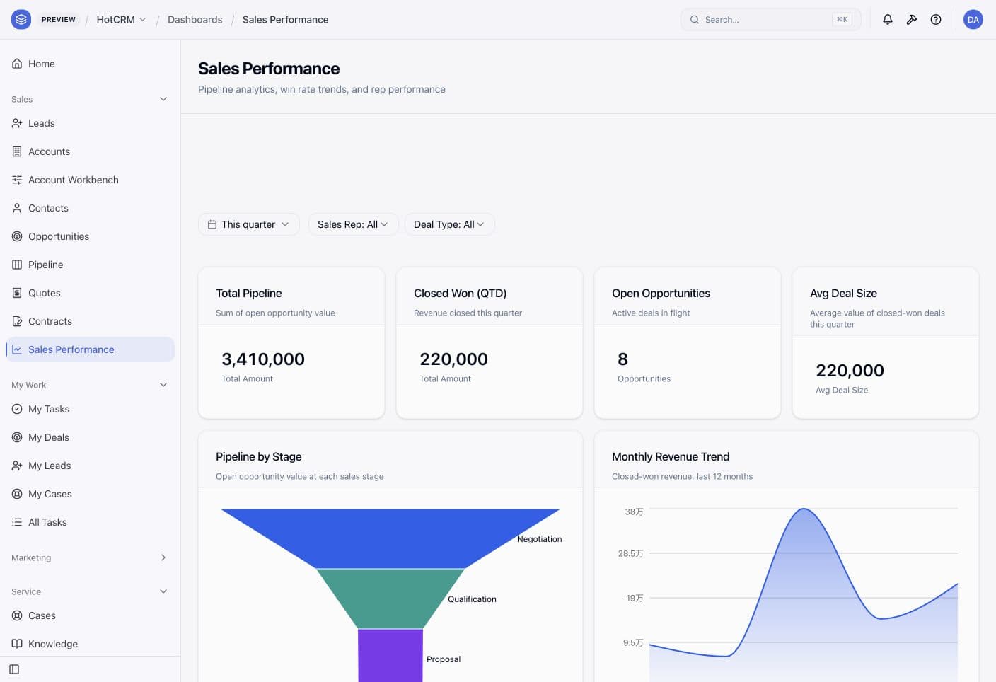The height and width of the screenshot is (682, 996).
Task: Click the Cases lifebuoy icon under Service
Action: 17,615
